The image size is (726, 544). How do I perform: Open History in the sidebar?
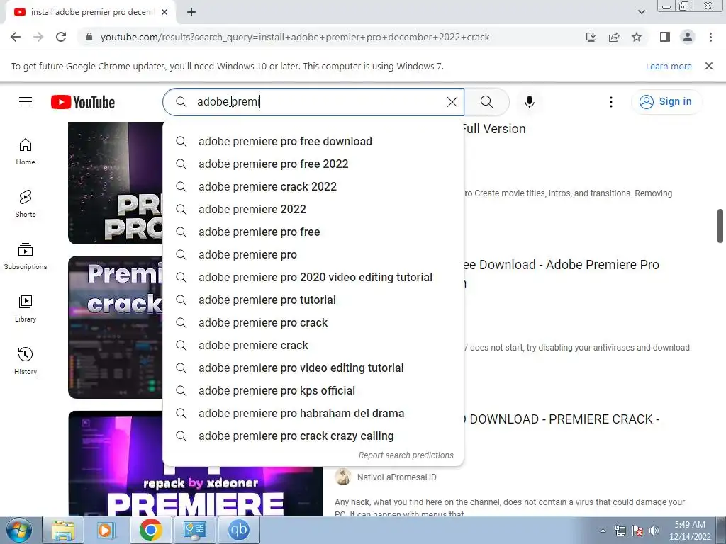click(26, 361)
